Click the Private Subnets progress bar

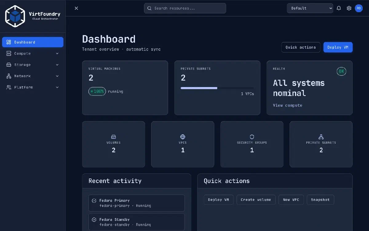tap(217, 88)
